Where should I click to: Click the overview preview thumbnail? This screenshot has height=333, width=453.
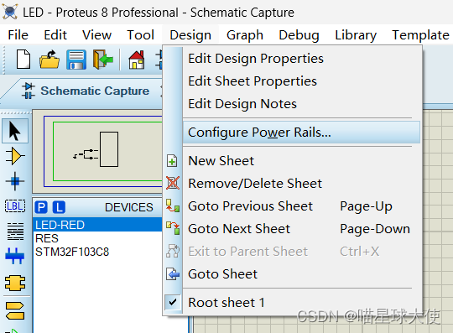(x=97, y=152)
